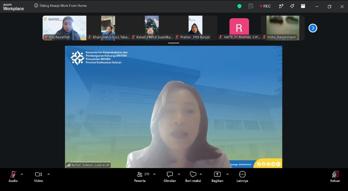This screenshot has width=348, height=191.
Task: Expand reactions caret beside Beri reaksi
Action: click(x=201, y=174)
